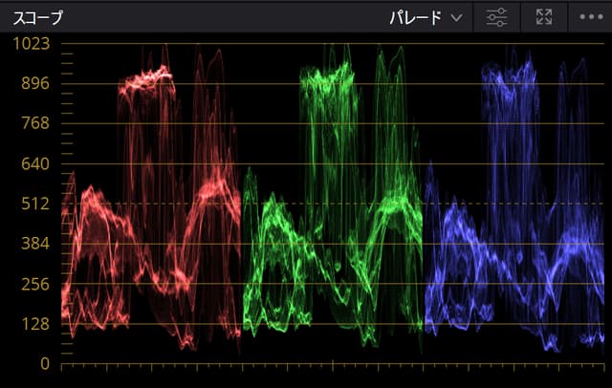612x388 pixels.
Task: Click the 768 scale label
Action: (x=35, y=123)
